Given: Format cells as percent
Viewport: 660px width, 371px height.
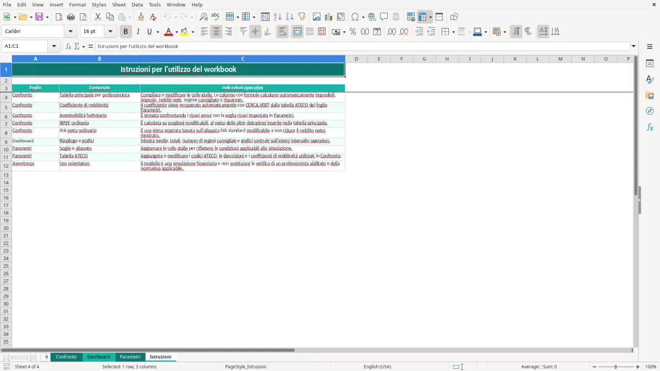Looking at the screenshot, I should tap(353, 32).
